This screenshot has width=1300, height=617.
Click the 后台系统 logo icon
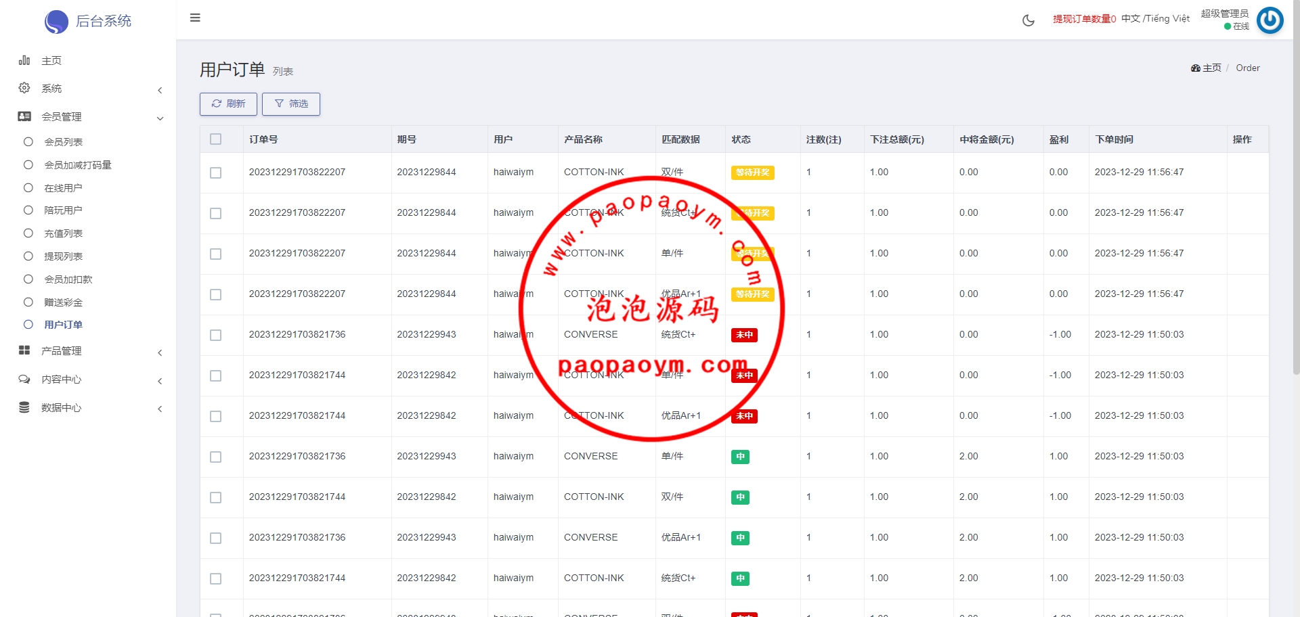coord(56,22)
